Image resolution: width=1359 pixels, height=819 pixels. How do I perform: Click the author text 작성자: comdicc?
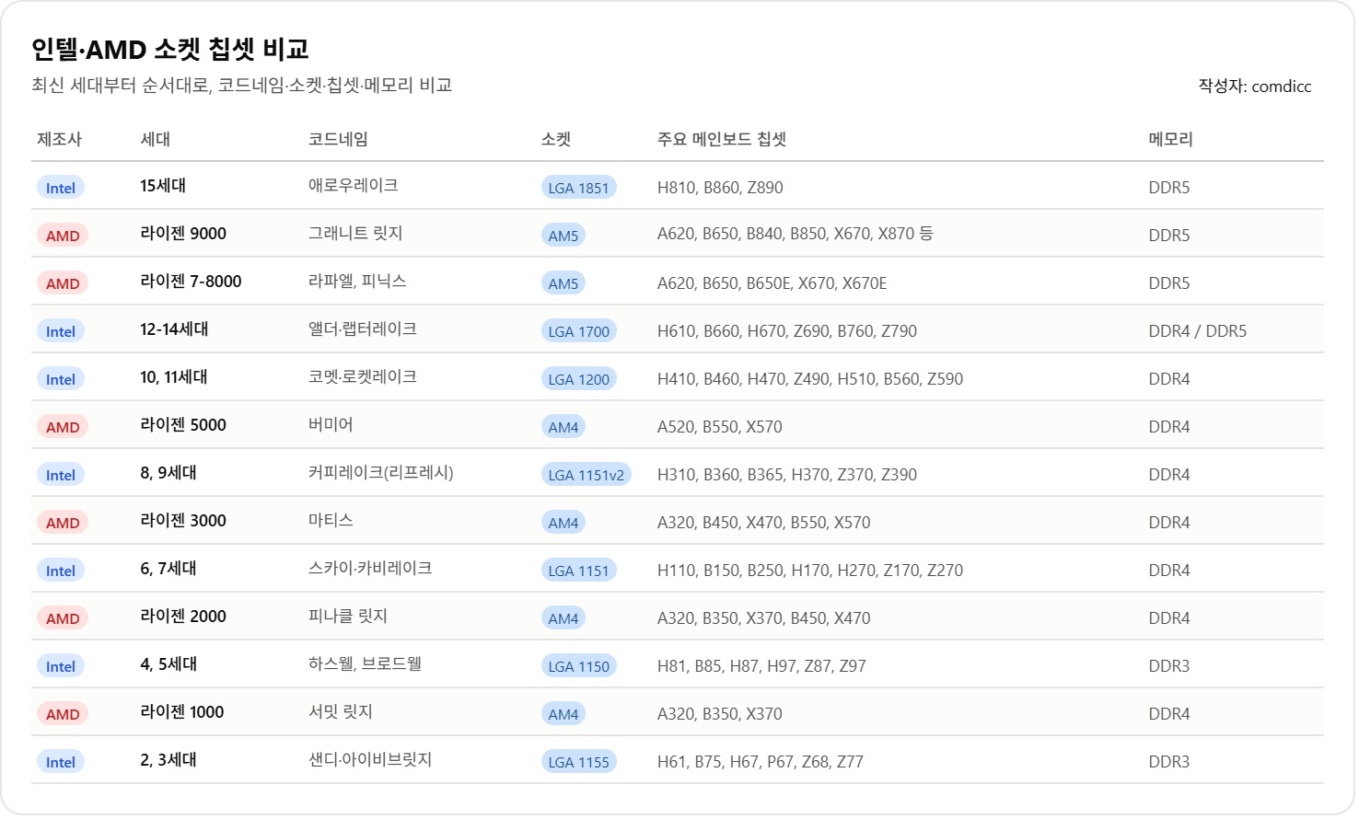[1254, 86]
